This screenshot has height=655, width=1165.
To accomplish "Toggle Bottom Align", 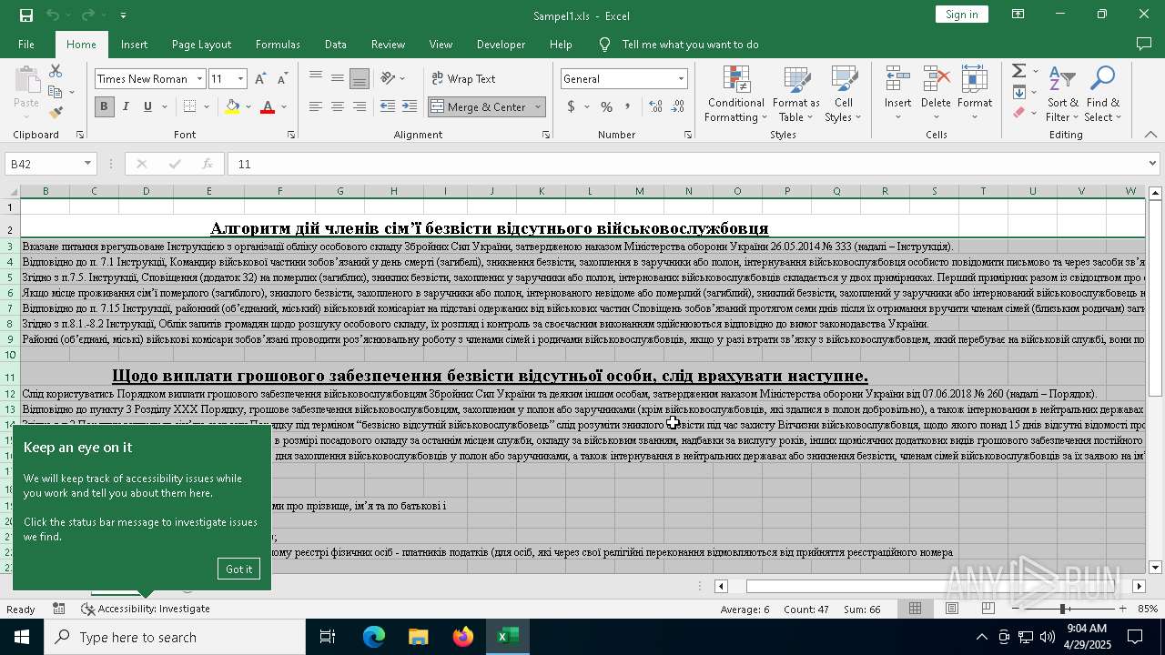I will [x=360, y=78].
